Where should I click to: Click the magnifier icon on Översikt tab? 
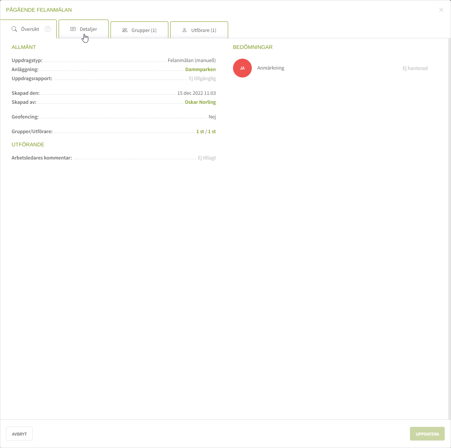pos(14,29)
